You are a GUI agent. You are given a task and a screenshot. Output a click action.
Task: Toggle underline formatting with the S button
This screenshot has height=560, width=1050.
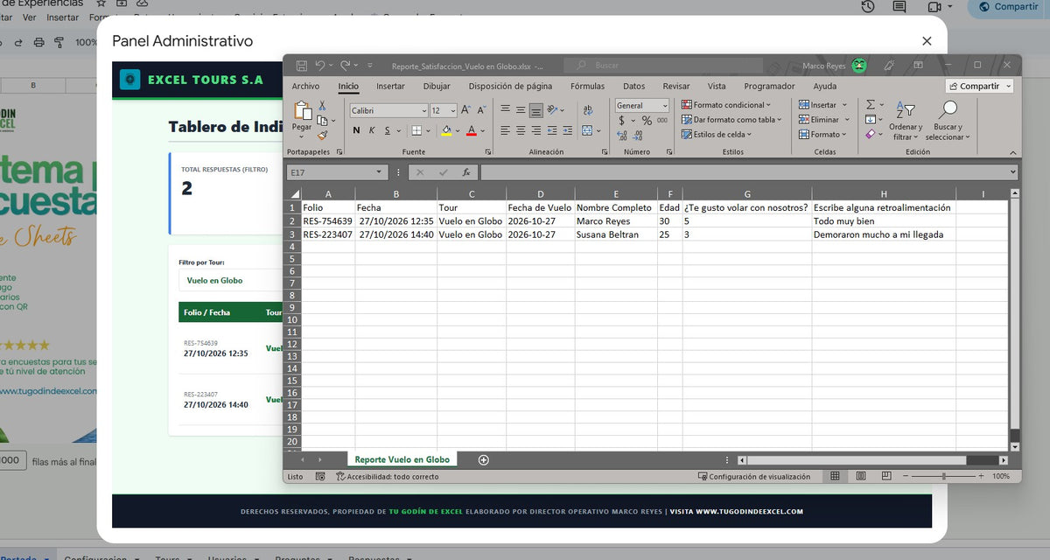[x=388, y=130]
